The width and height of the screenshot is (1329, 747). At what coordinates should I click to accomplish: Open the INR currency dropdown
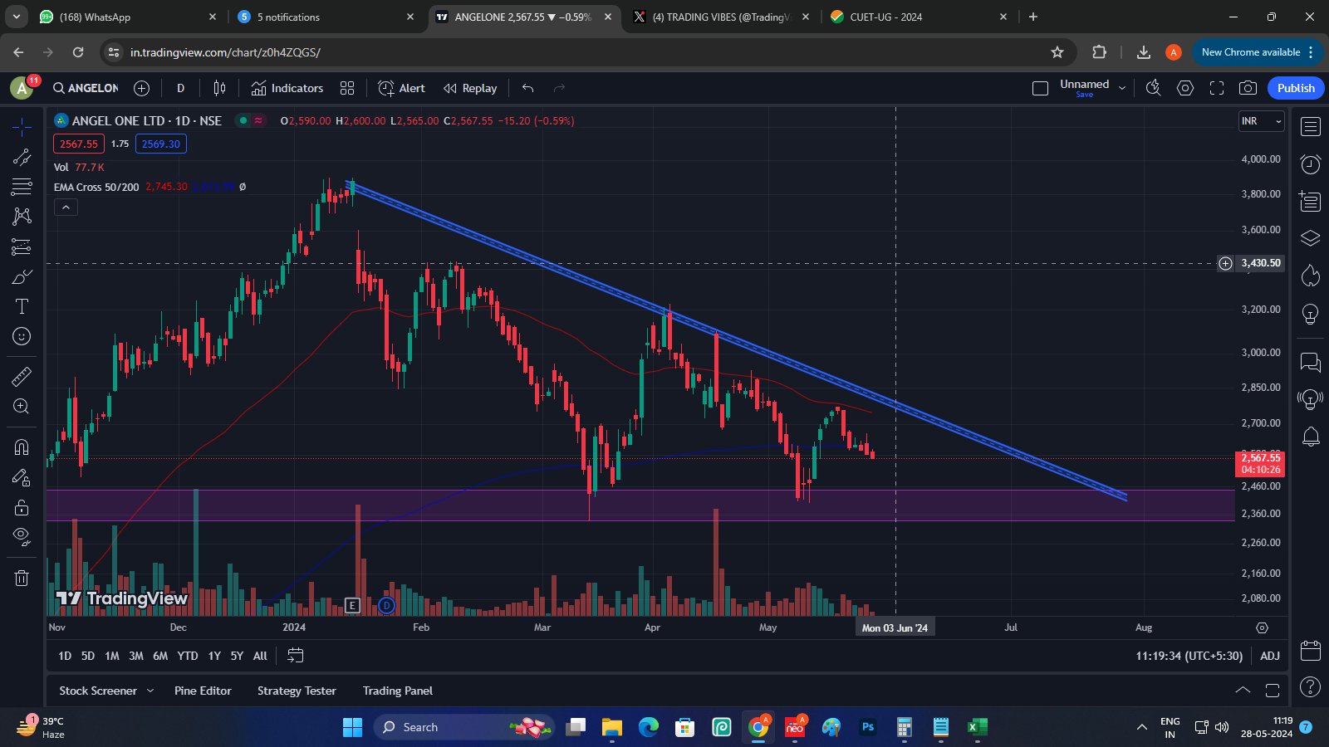(1261, 121)
